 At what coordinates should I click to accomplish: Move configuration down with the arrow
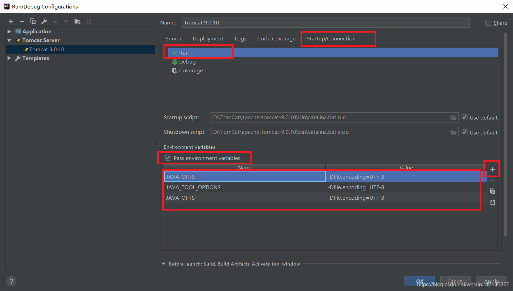tap(66, 21)
